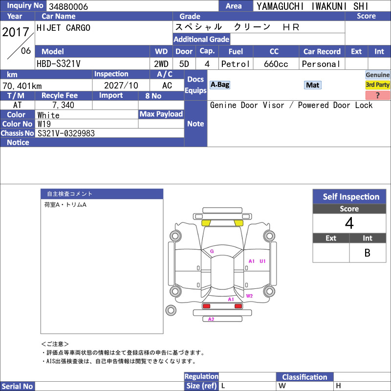The width and height of the screenshot is (391, 391).
Task: Click the car name HIJET CARGO
Action: coord(64,28)
